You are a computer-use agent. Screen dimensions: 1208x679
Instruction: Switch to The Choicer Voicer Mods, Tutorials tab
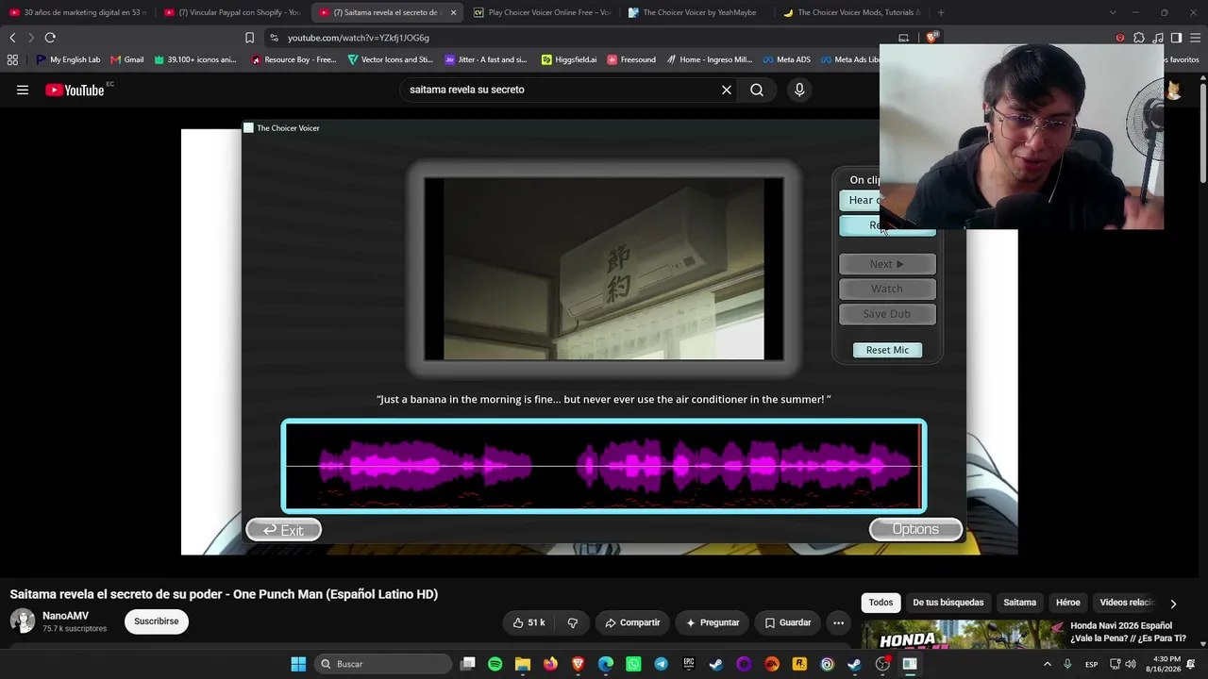click(x=851, y=12)
